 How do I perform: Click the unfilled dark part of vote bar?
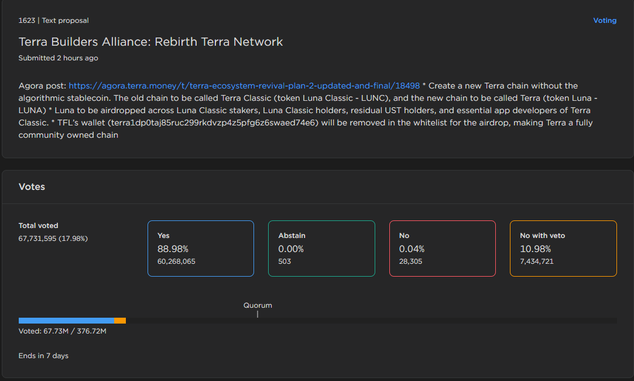pyautogui.click(x=410, y=321)
